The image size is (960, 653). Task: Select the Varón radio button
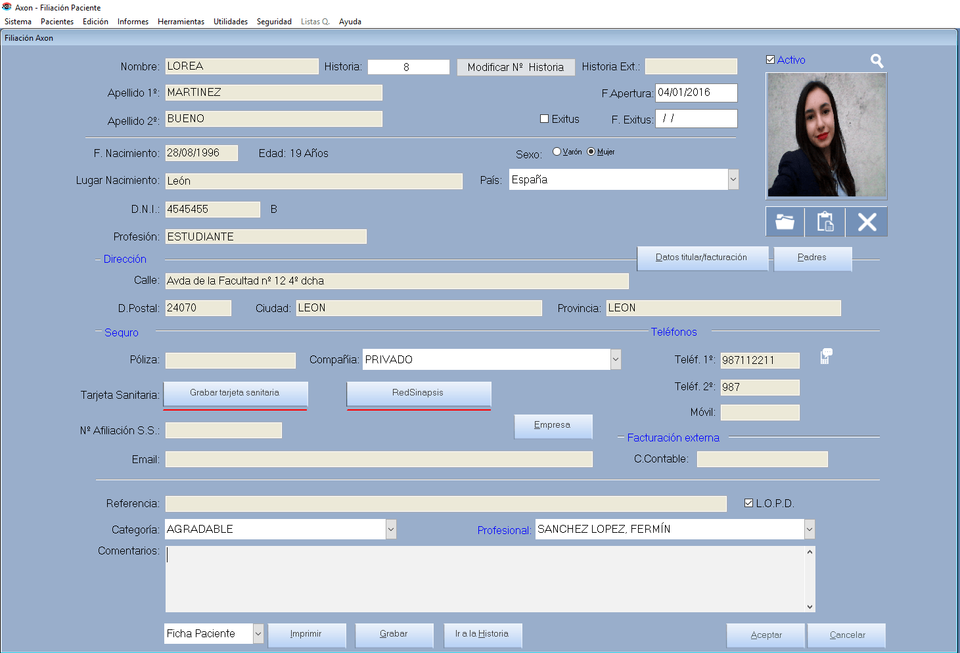coord(557,152)
